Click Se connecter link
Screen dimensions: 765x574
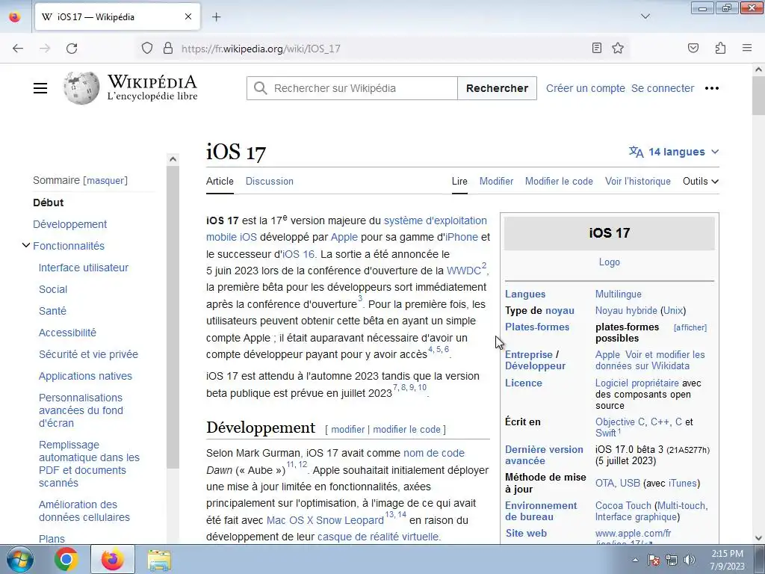[663, 88]
